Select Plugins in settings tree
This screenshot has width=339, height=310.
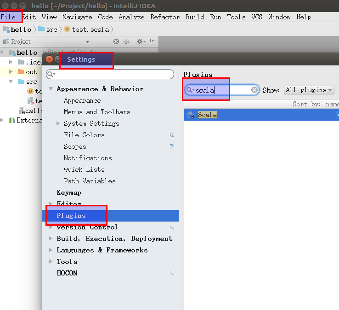click(111, 216)
